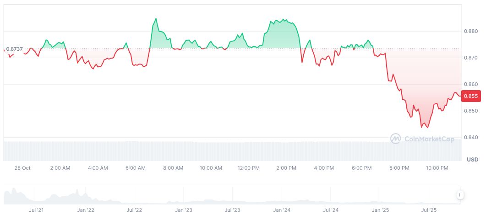
Task: Click the red 0.855 current price tag
Action: tap(471, 97)
